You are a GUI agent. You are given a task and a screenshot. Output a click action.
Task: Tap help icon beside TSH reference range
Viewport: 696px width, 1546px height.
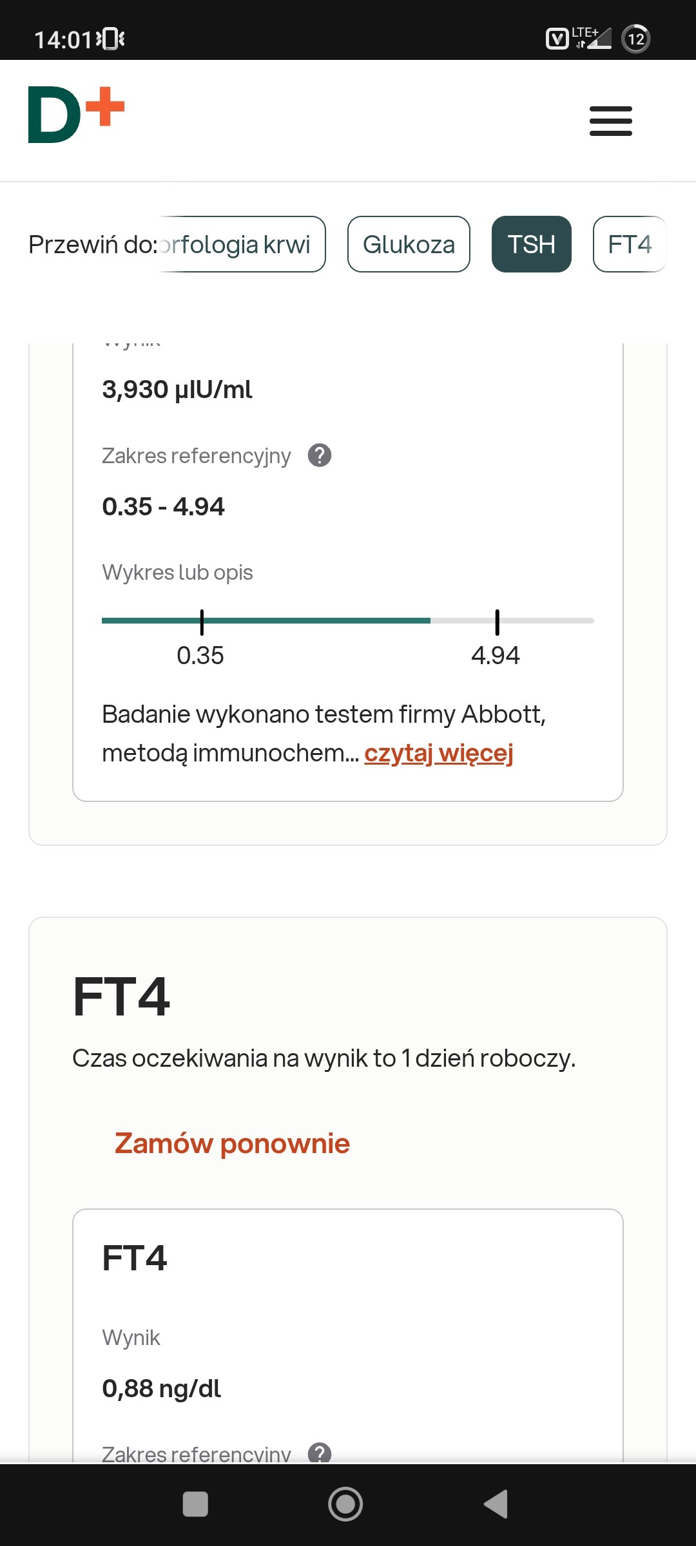pos(320,455)
